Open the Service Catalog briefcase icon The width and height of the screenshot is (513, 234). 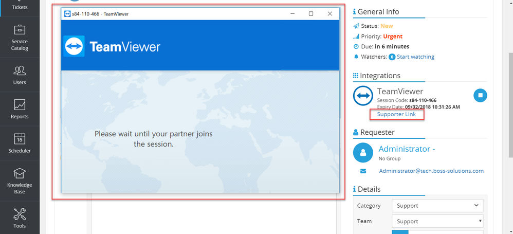pyautogui.click(x=20, y=30)
